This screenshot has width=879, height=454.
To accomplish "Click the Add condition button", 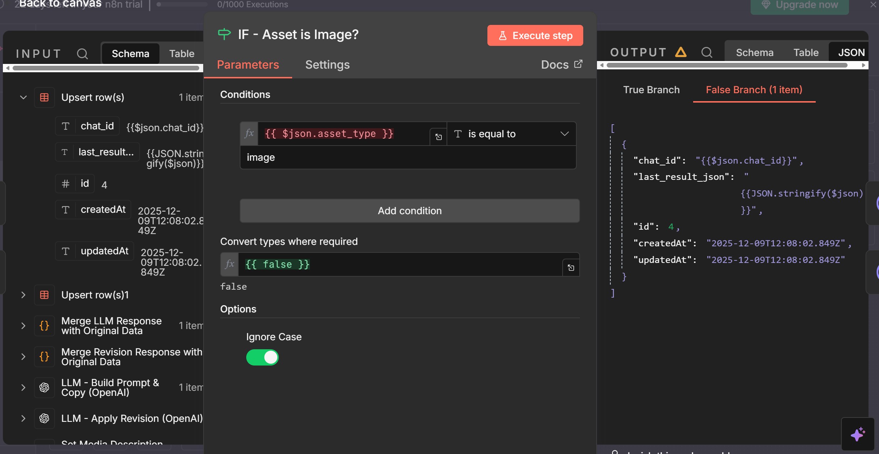I will (x=410, y=211).
